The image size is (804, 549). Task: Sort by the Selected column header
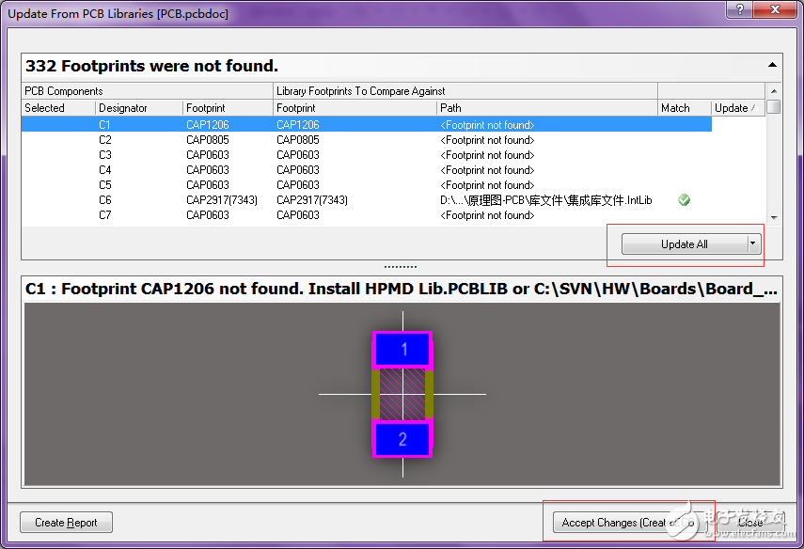(58, 108)
